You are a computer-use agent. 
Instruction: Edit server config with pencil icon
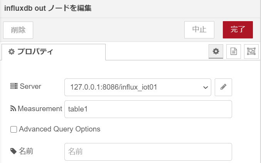[x=223, y=87]
